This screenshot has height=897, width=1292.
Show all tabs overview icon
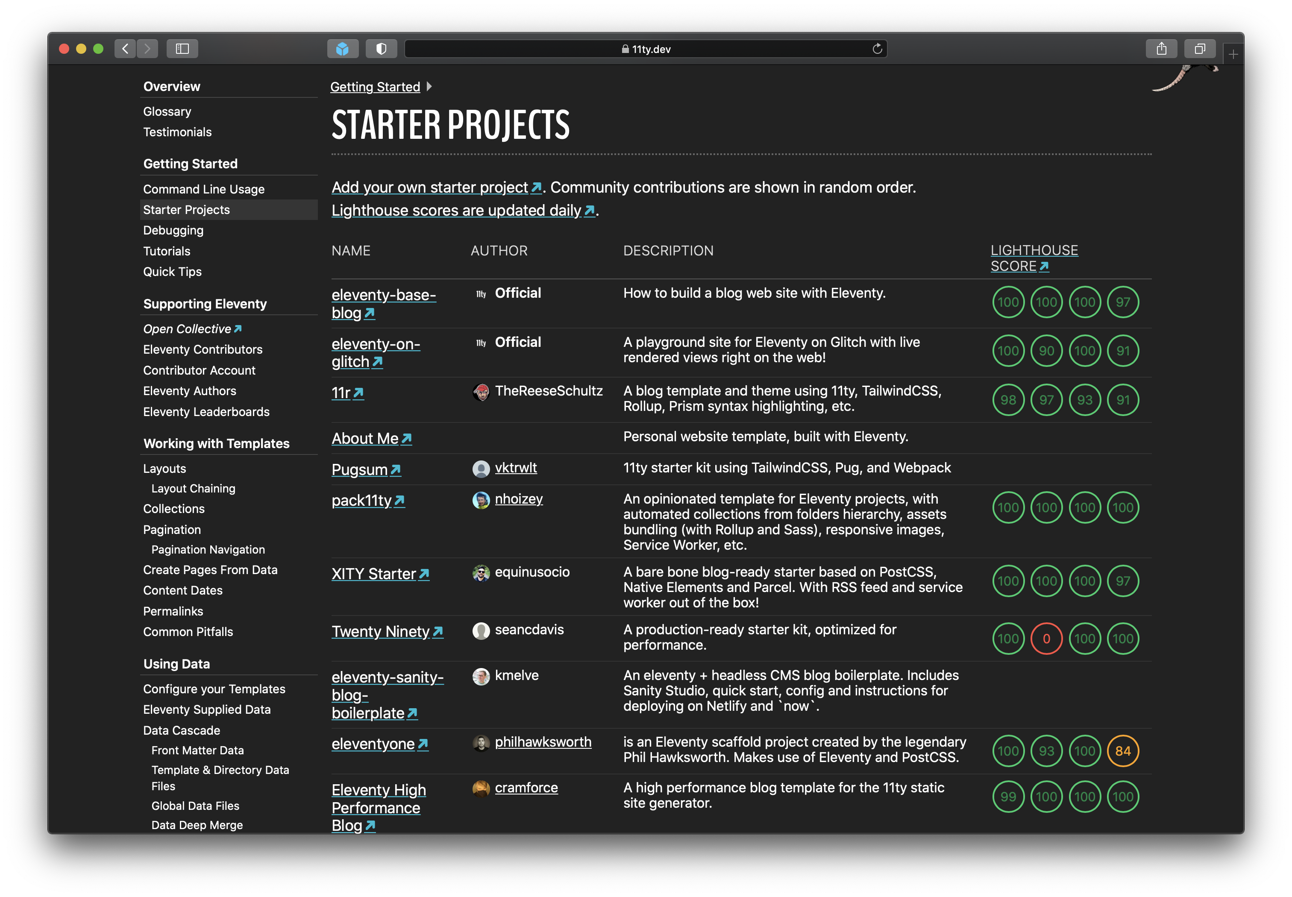pos(1200,49)
